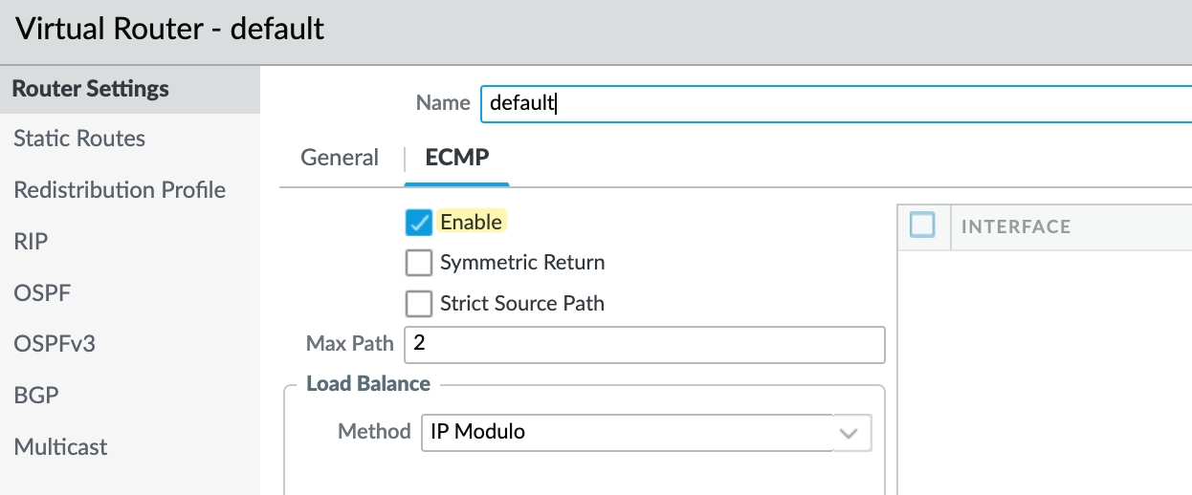The height and width of the screenshot is (495, 1192).
Task: Uncheck the ECMP Enable checkbox
Action: 419,223
